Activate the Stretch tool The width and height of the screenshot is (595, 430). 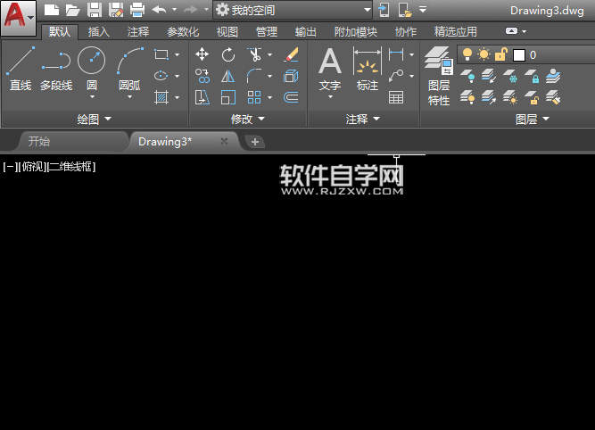point(202,97)
